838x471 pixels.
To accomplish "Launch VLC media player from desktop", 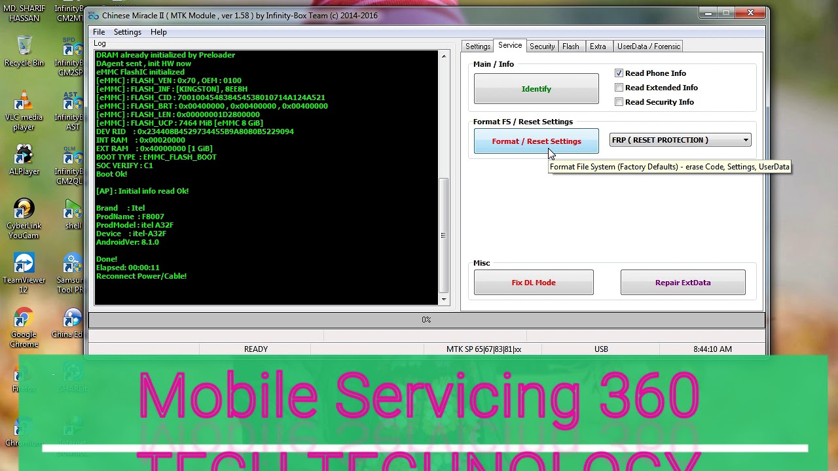I will 24,111.
